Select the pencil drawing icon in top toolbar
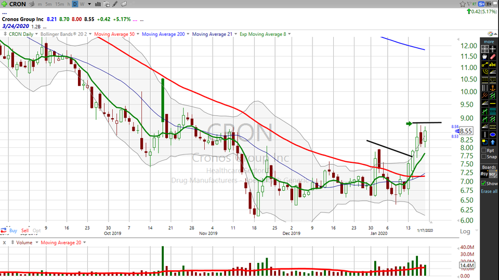499x280 pixels. coord(115,4)
